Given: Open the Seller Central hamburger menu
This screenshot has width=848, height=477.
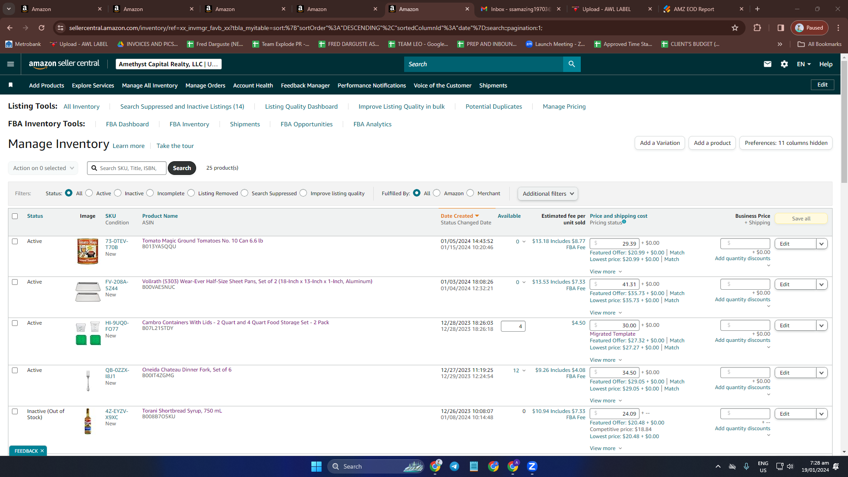Looking at the screenshot, I should coord(11,64).
